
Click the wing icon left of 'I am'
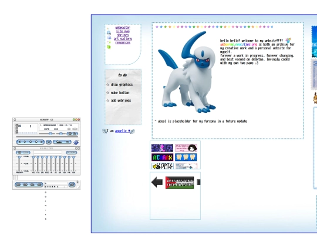[104, 131]
